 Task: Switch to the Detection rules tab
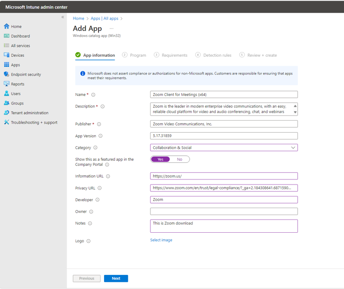click(x=213, y=55)
